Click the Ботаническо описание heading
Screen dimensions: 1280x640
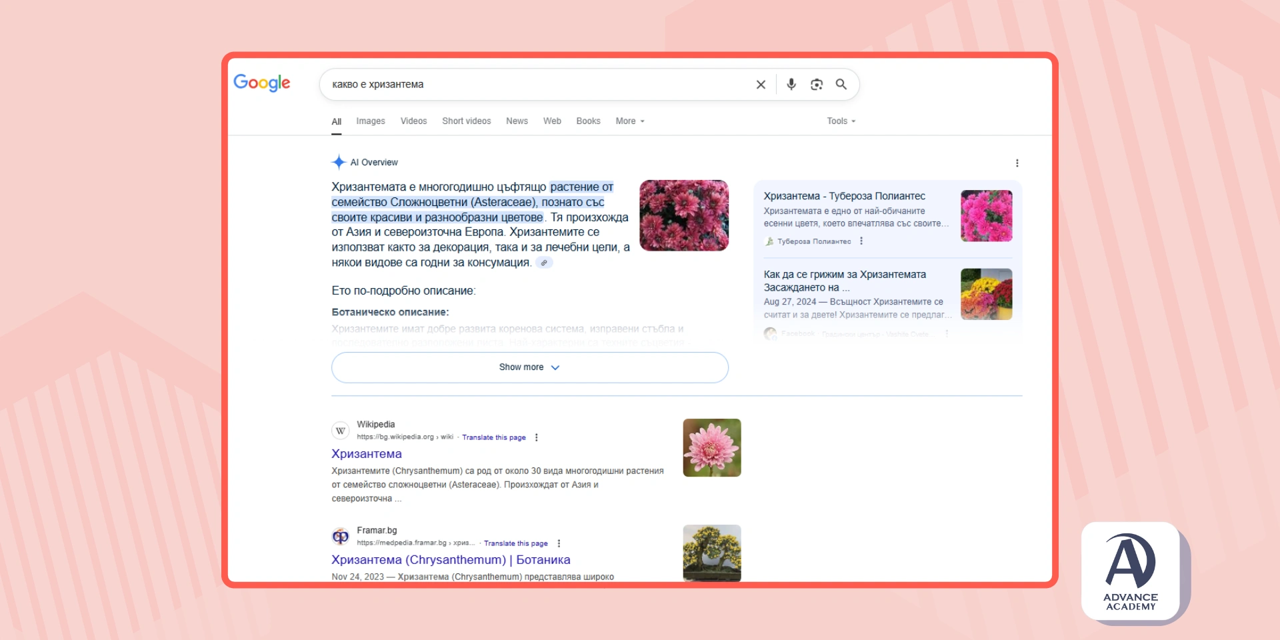coord(391,312)
